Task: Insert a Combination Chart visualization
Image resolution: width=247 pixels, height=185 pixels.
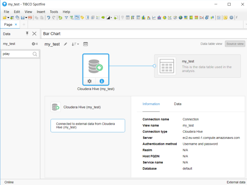Action: click(159, 18)
